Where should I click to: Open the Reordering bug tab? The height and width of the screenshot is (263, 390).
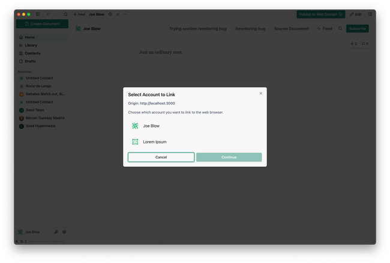click(250, 28)
